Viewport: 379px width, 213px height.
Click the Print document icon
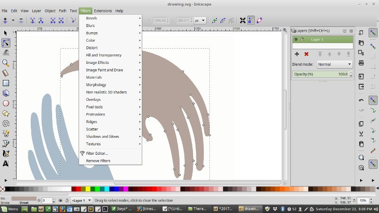(361, 63)
